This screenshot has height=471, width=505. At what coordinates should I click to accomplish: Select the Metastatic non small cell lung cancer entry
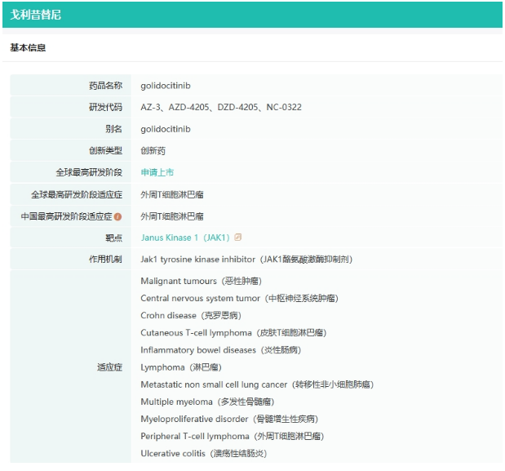(x=257, y=384)
